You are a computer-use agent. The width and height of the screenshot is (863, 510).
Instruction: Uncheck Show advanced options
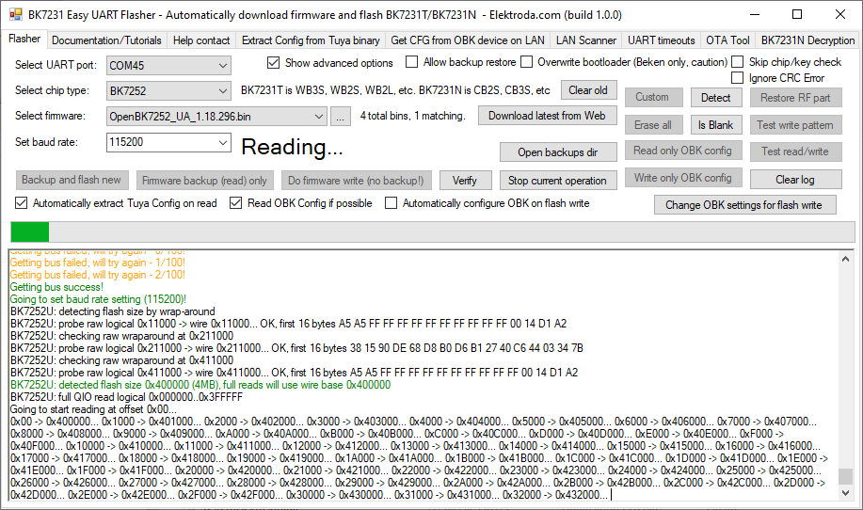[x=273, y=63]
